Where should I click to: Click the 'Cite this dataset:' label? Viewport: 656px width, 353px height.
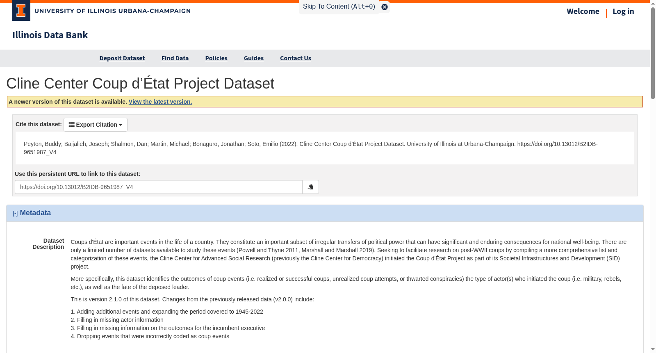[x=39, y=124]
